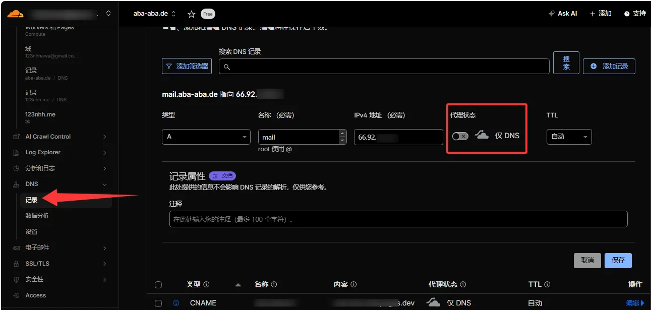Click the 注释 comment input field
This screenshot has height=310, width=651.
(x=398, y=219)
